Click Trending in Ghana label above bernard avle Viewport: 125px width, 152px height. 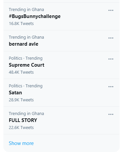click(x=26, y=37)
